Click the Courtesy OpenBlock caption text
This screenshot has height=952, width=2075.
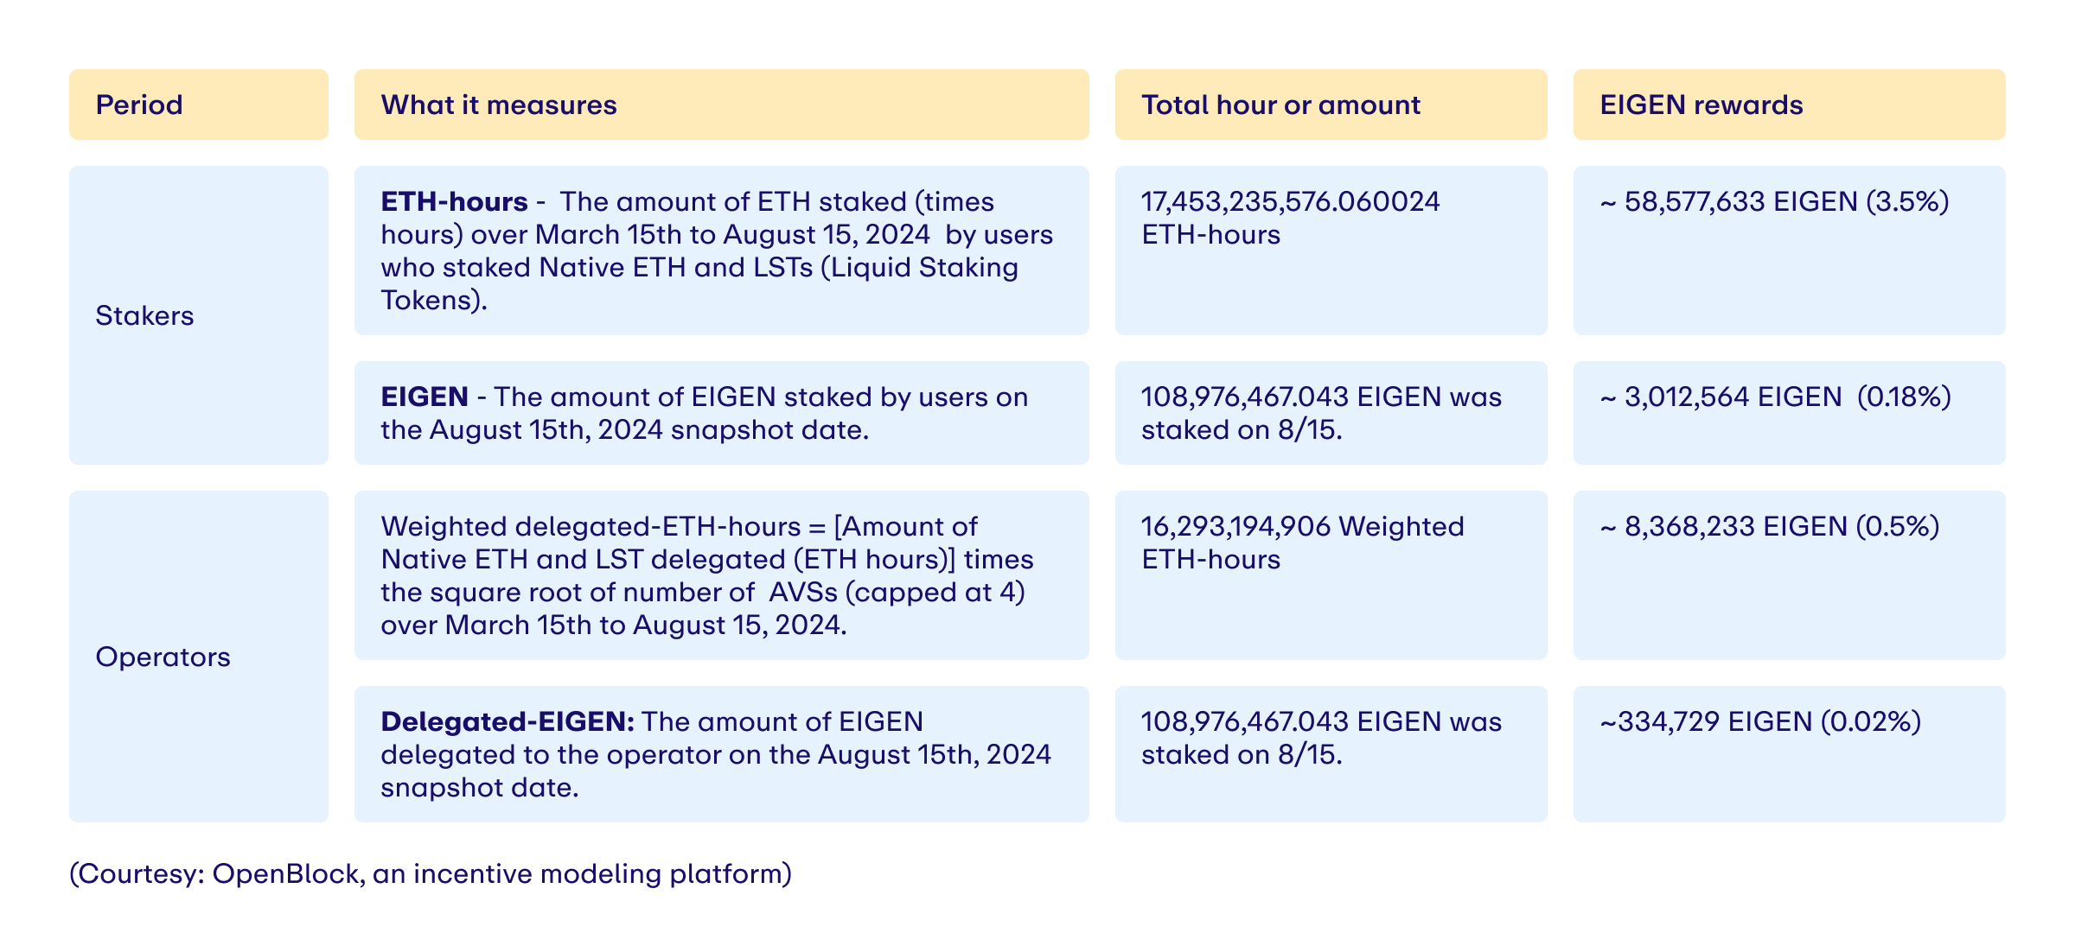[431, 873]
